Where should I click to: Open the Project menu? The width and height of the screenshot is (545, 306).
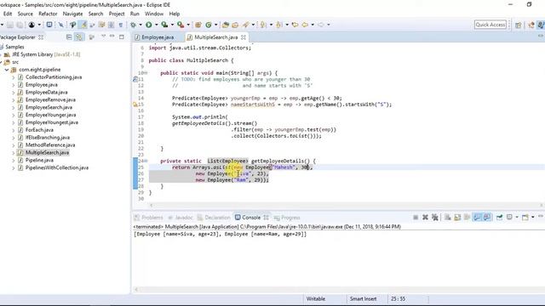[x=117, y=14]
